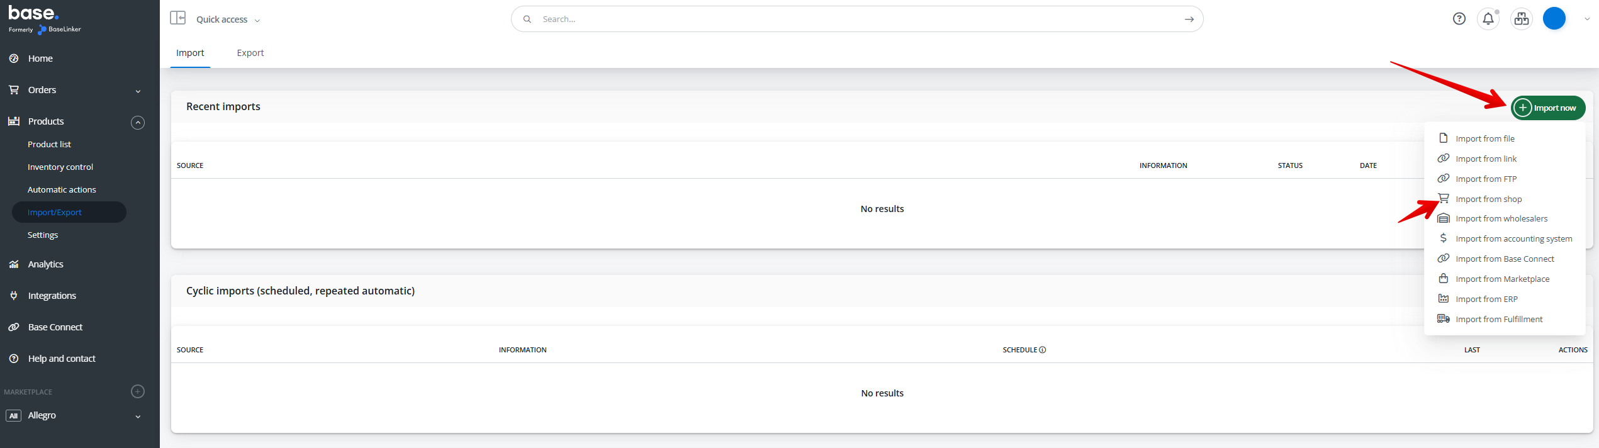Image resolution: width=1599 pixels, height=448 pixels.
Task: Expand the Orders sidebar section
Action: (x=138, y=91)
